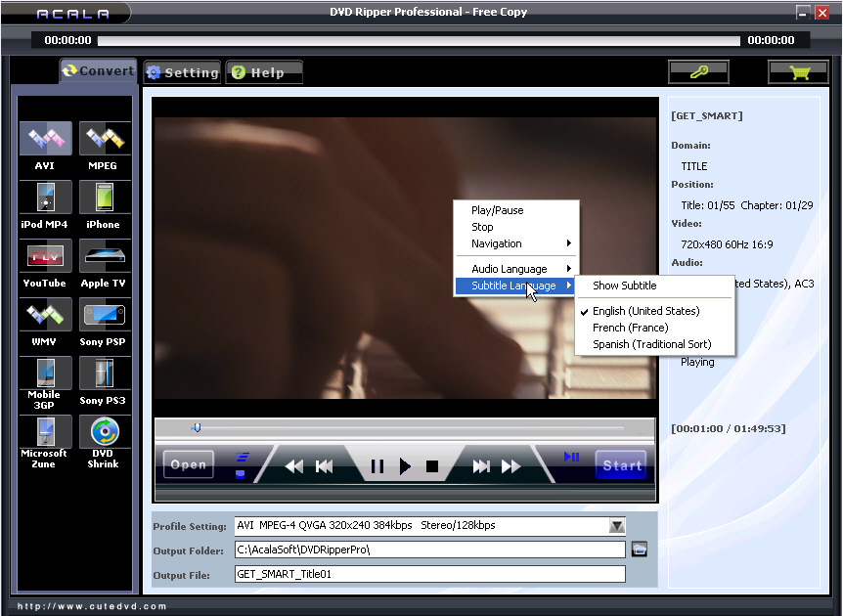Choose the iPhone format icon

pyautogui.click(x=105, y=198)
